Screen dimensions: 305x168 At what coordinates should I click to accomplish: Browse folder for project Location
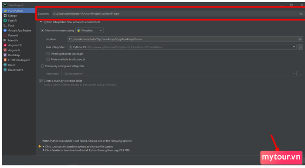point(301,14)
